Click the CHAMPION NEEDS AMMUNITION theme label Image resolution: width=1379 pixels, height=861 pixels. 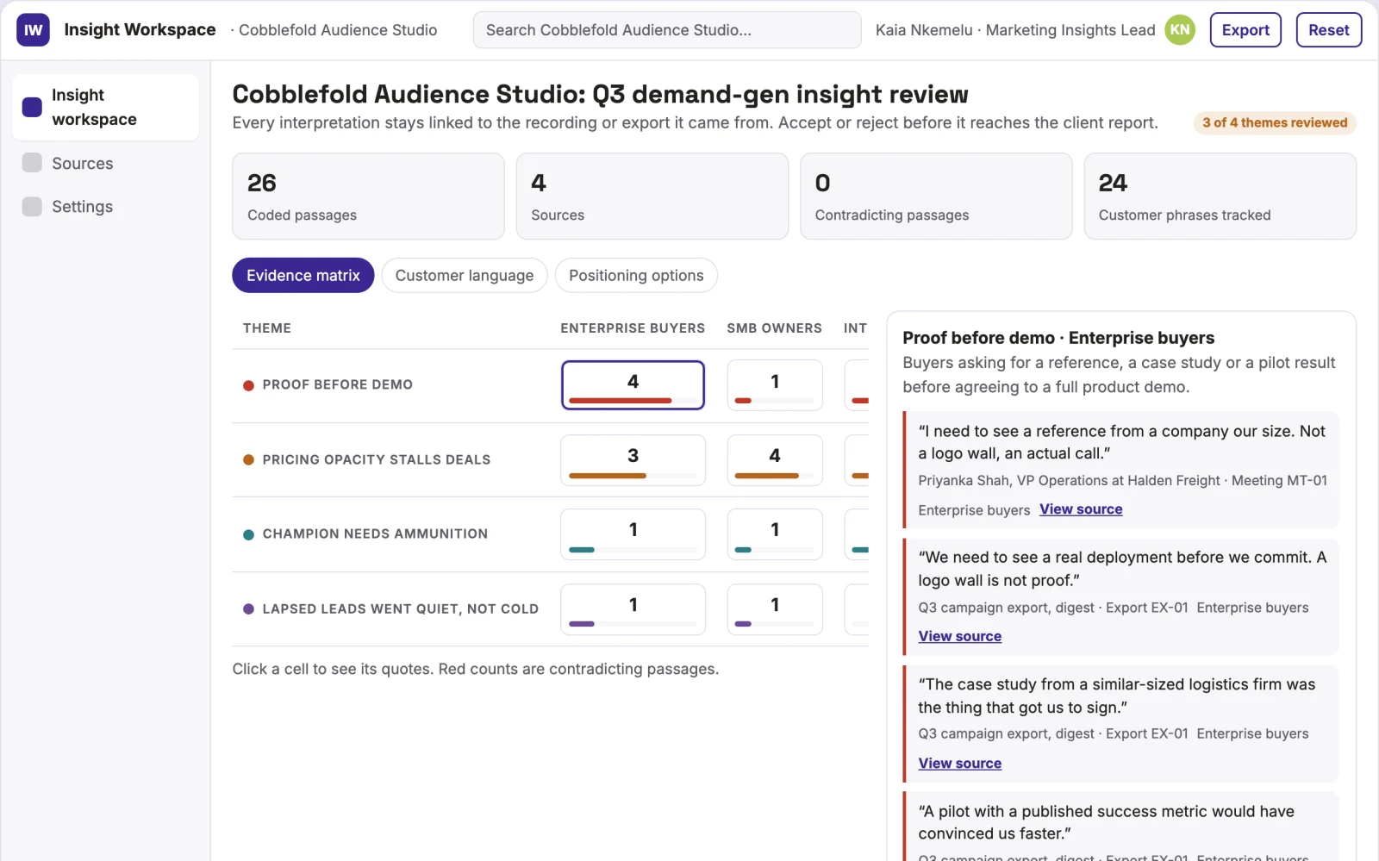tap(375, 534)
